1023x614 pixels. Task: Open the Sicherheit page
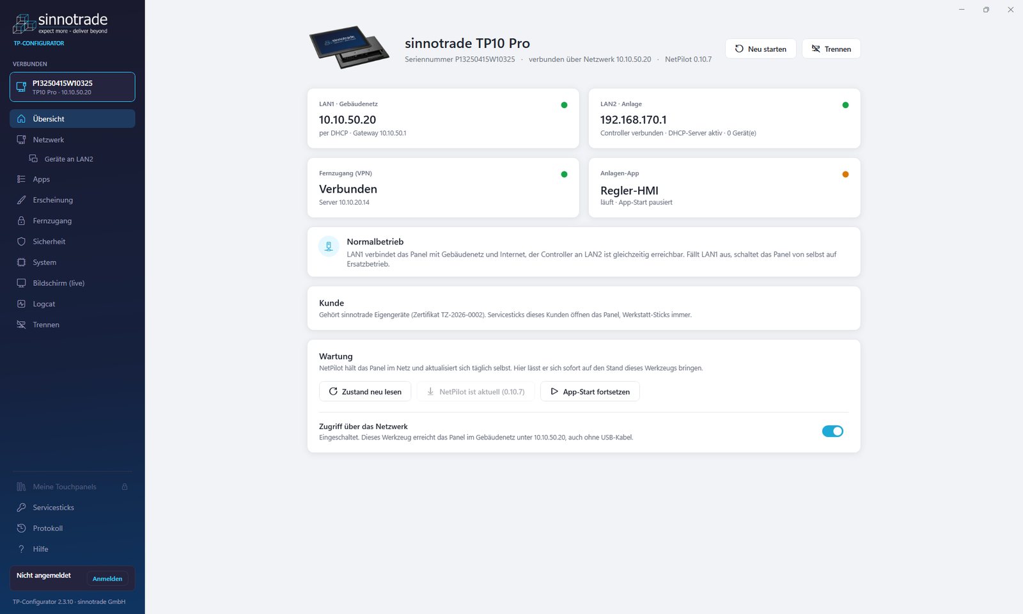(72, 242)
